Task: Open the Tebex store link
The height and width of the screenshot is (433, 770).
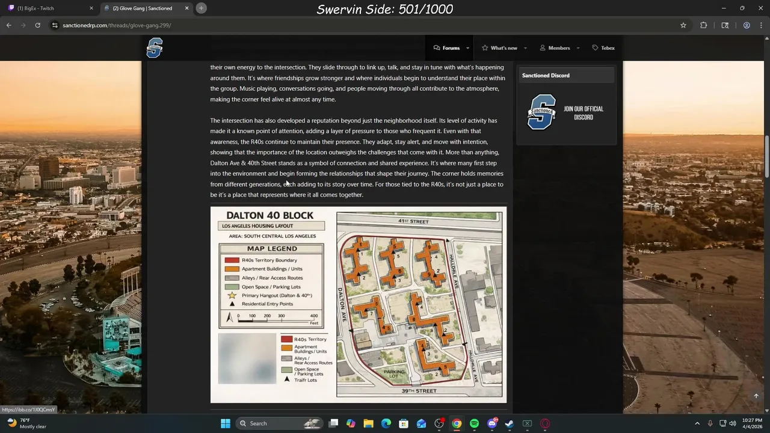Action: [603, 48]
